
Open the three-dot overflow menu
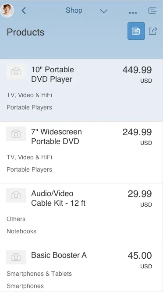click(x=133, y=13)
